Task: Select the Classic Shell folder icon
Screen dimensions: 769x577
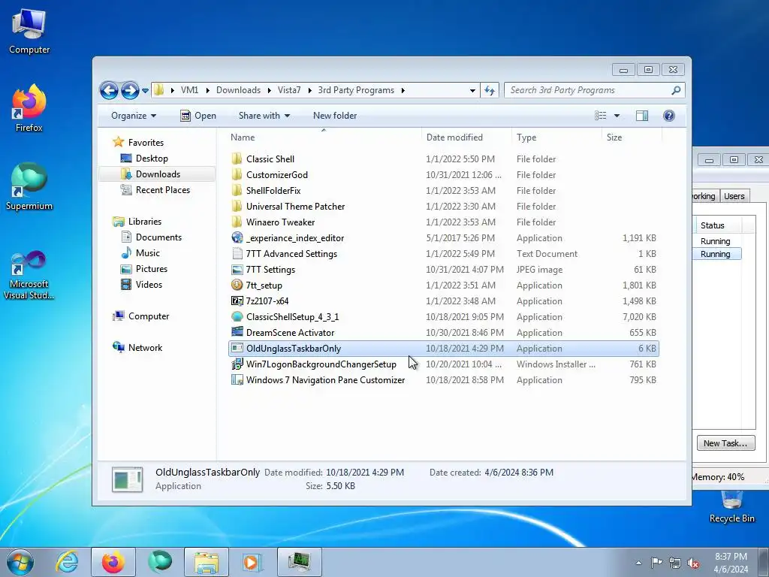Action: pos(237,159)
